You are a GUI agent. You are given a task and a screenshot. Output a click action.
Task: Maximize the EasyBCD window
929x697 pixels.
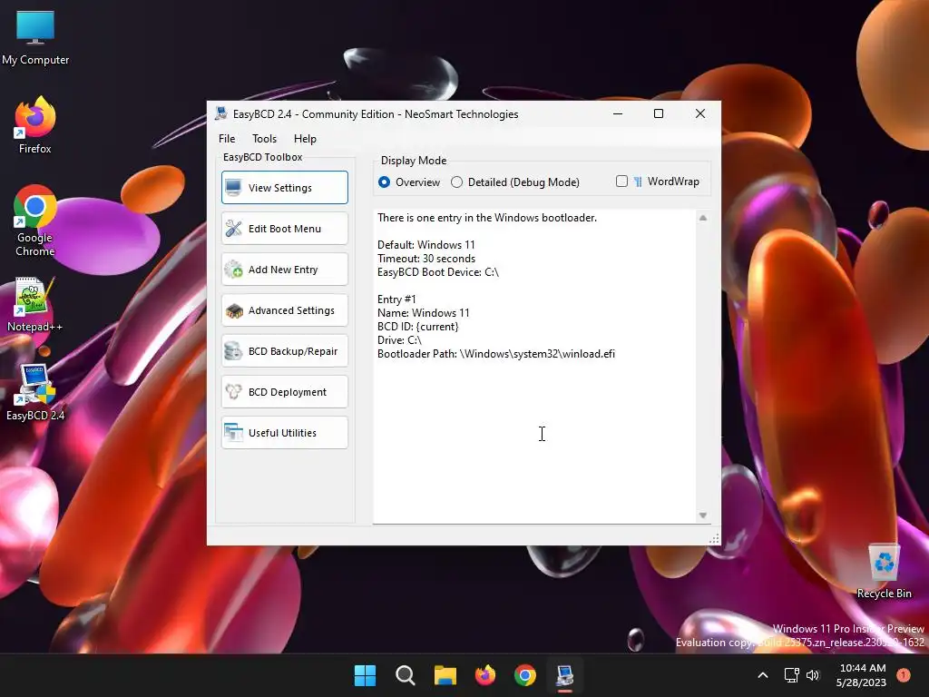pos(659,113)
